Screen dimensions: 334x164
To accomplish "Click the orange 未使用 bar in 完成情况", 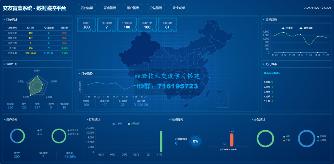I will click(232, 140).
